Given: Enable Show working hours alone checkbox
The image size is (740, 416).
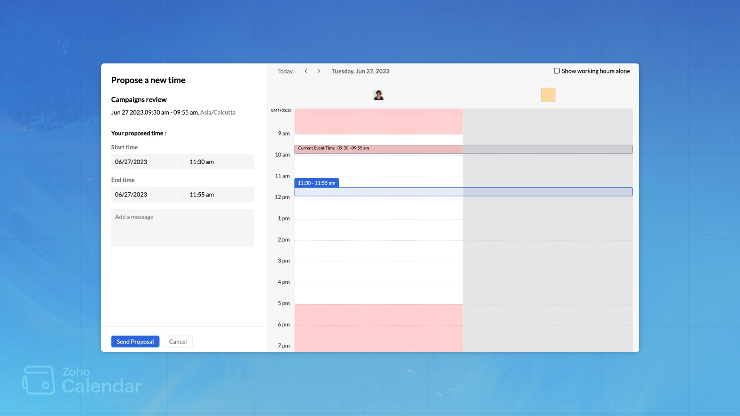Looking at the screenshot, I should tap(557, 71).
